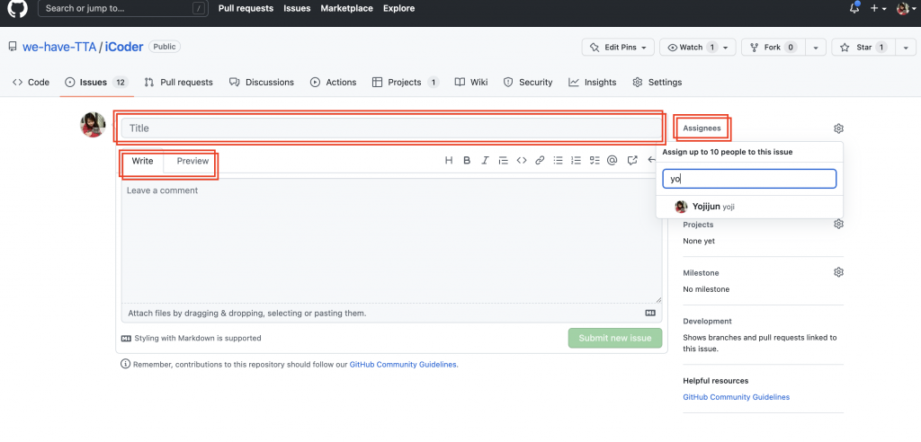Open the Wiki tab

coord(471,82)
